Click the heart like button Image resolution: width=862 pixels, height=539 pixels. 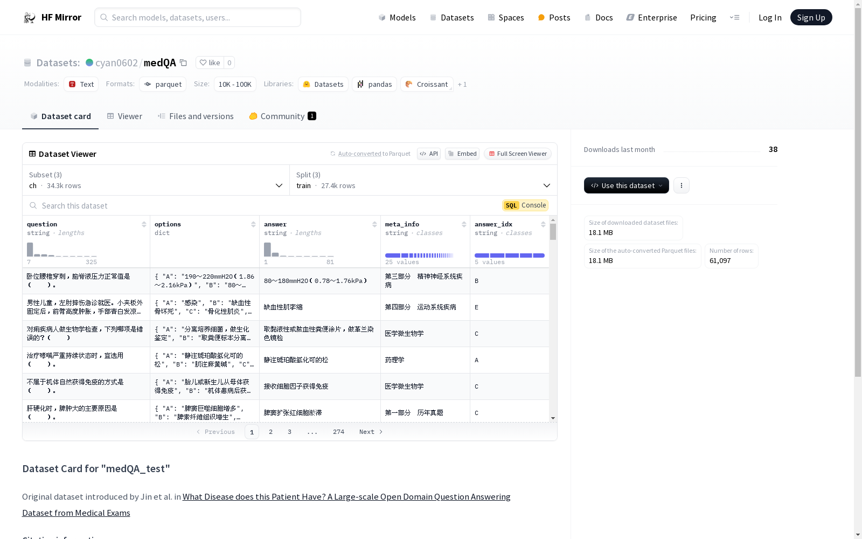[210, 63]
